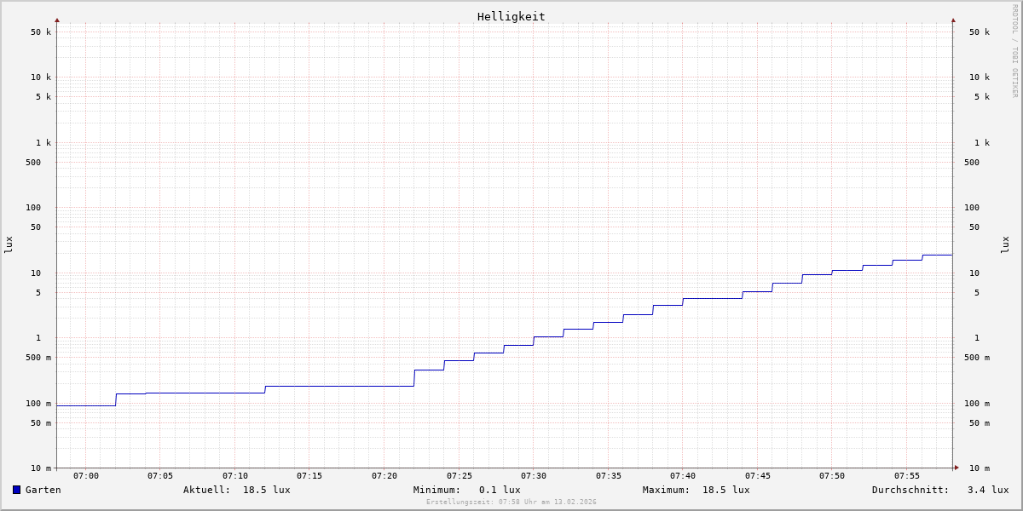Click the Helligkeit chart title
The width and height of the screenshot is (1023, 511).
511,16
